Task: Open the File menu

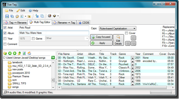Action: tap(9, 11)
